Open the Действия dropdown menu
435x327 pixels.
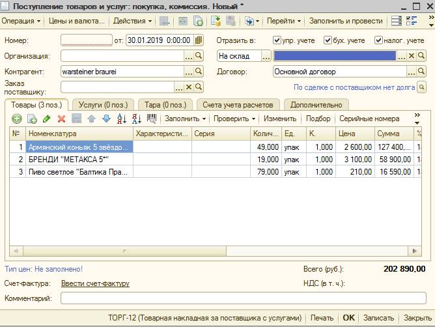132,21
